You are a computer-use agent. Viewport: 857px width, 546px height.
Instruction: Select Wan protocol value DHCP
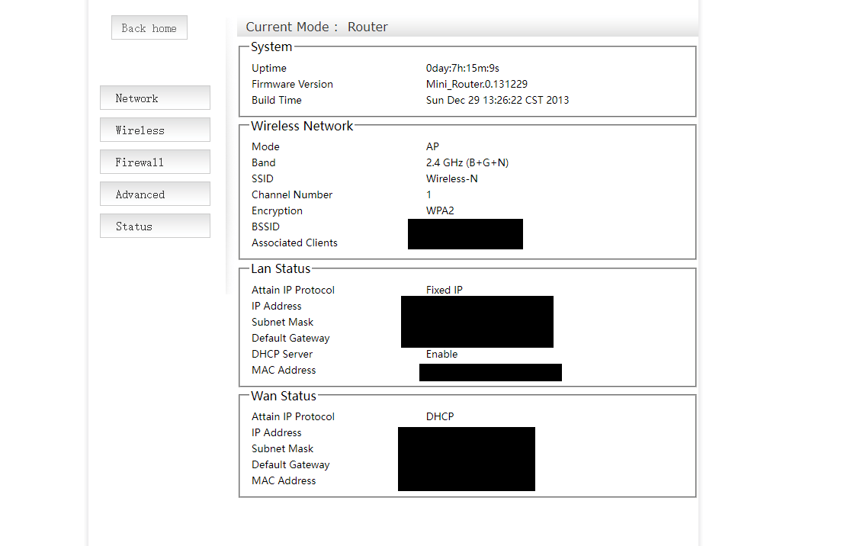440,416
